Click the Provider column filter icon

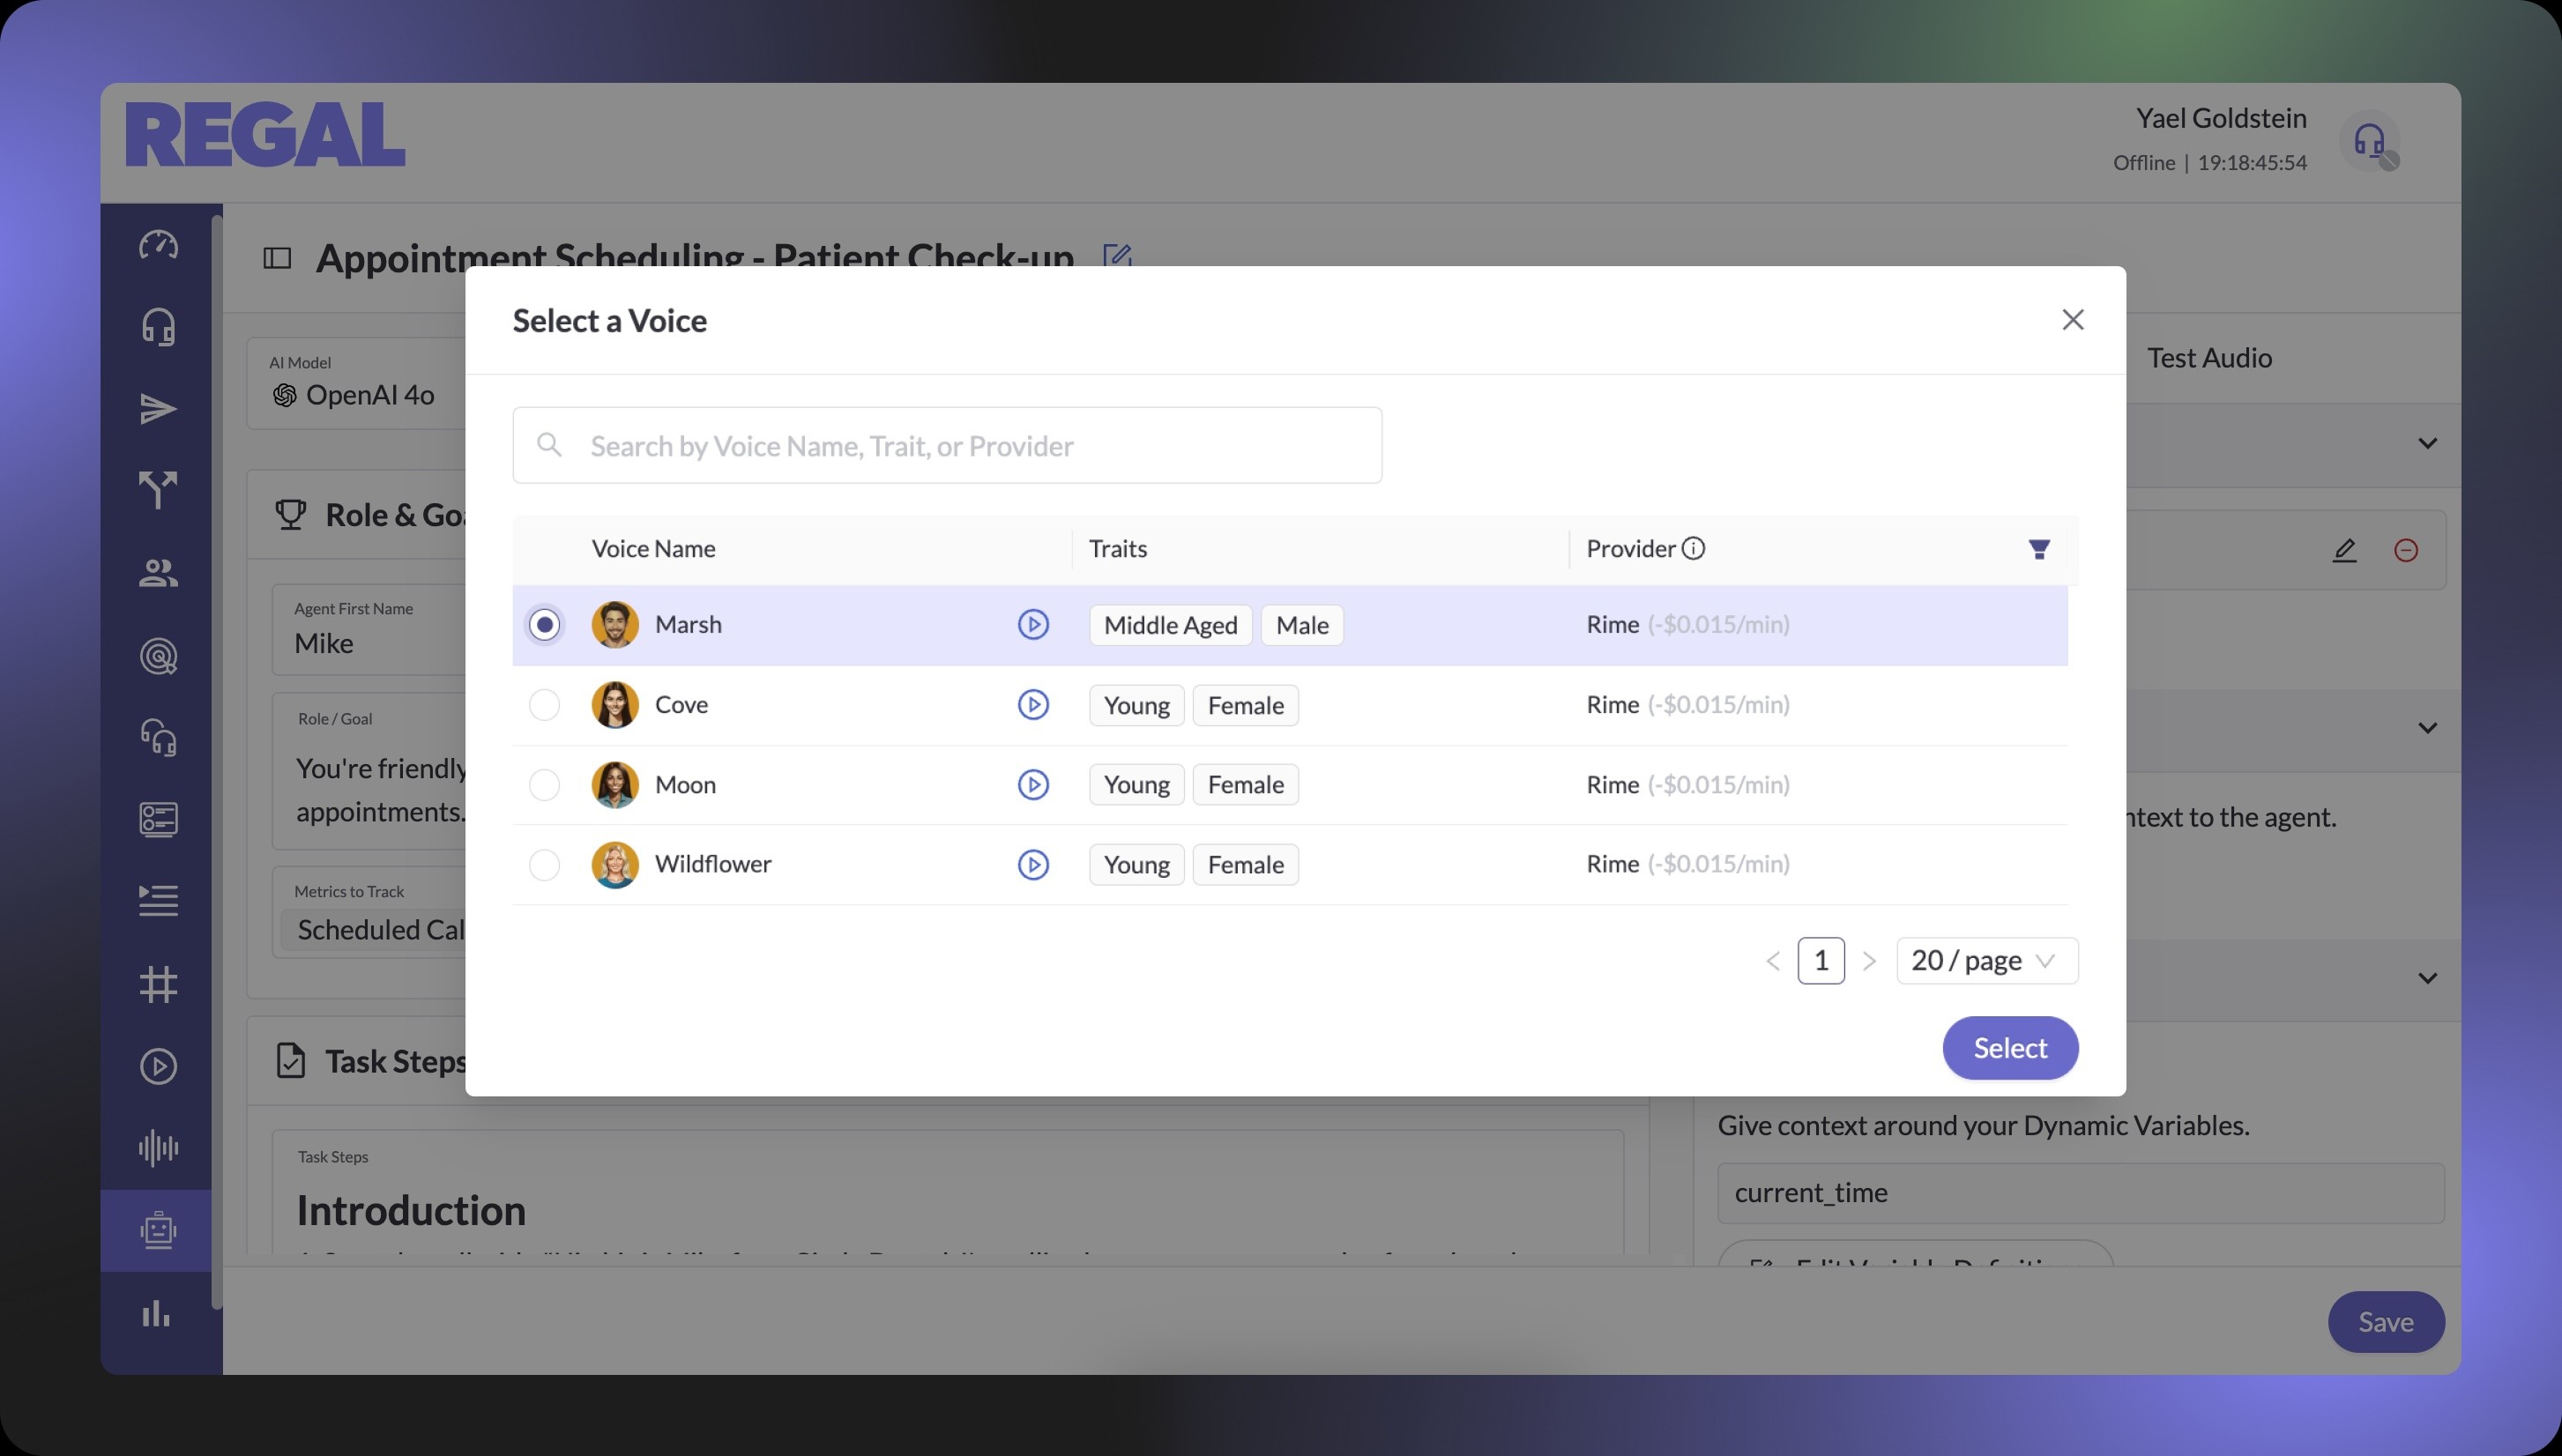(2039, 548)
